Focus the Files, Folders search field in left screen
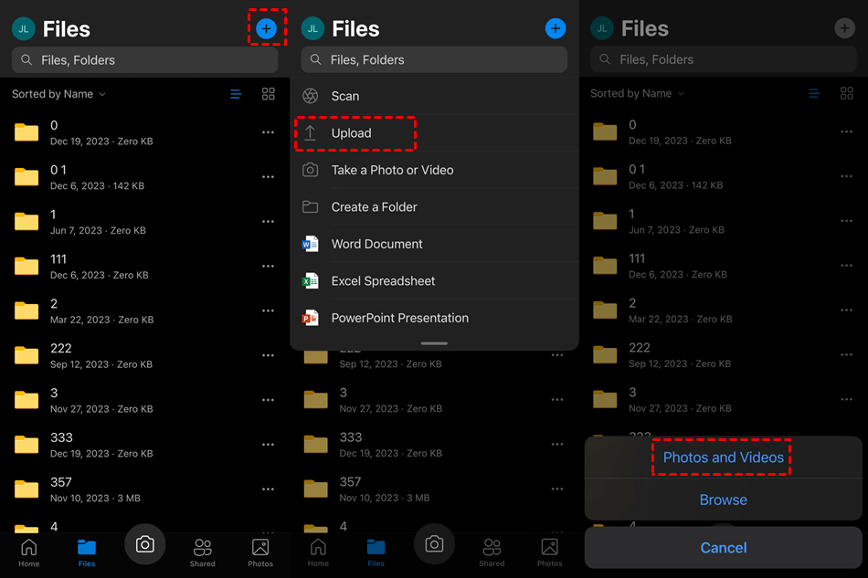Viewport: 868px width, 578px height. [x=144, y=59]
